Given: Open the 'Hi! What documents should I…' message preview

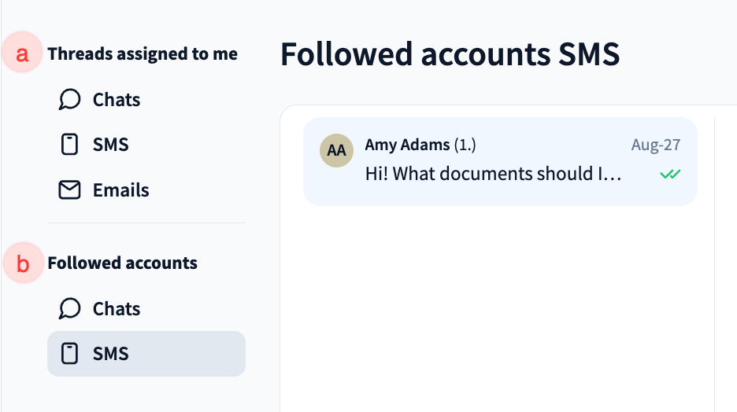Looking at the screenshot, I should [494, 174].
